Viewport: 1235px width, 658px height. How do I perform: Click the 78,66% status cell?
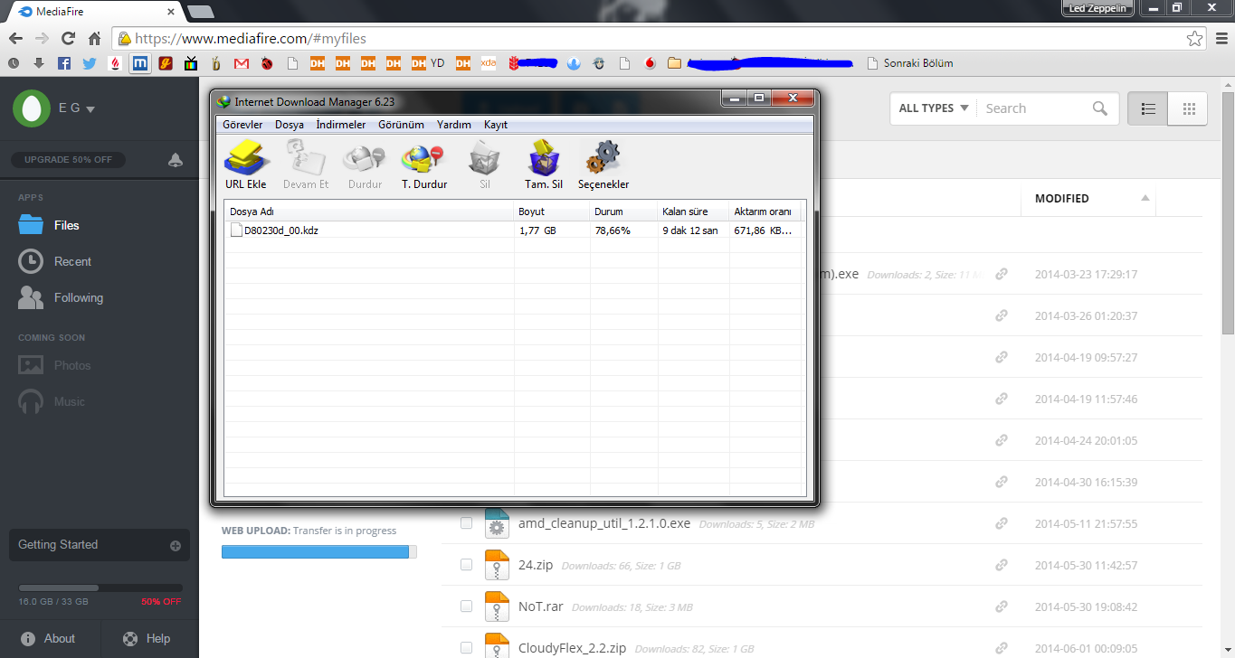pos(613,230)
